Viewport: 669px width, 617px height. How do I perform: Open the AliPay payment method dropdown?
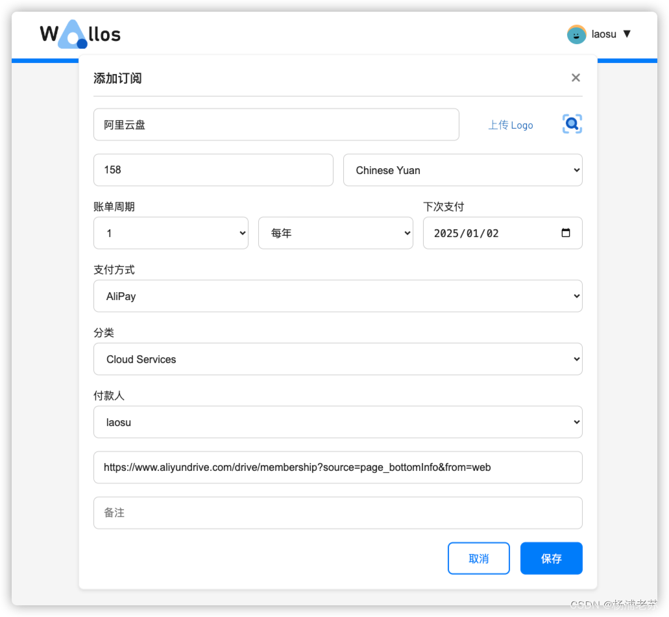338,296
